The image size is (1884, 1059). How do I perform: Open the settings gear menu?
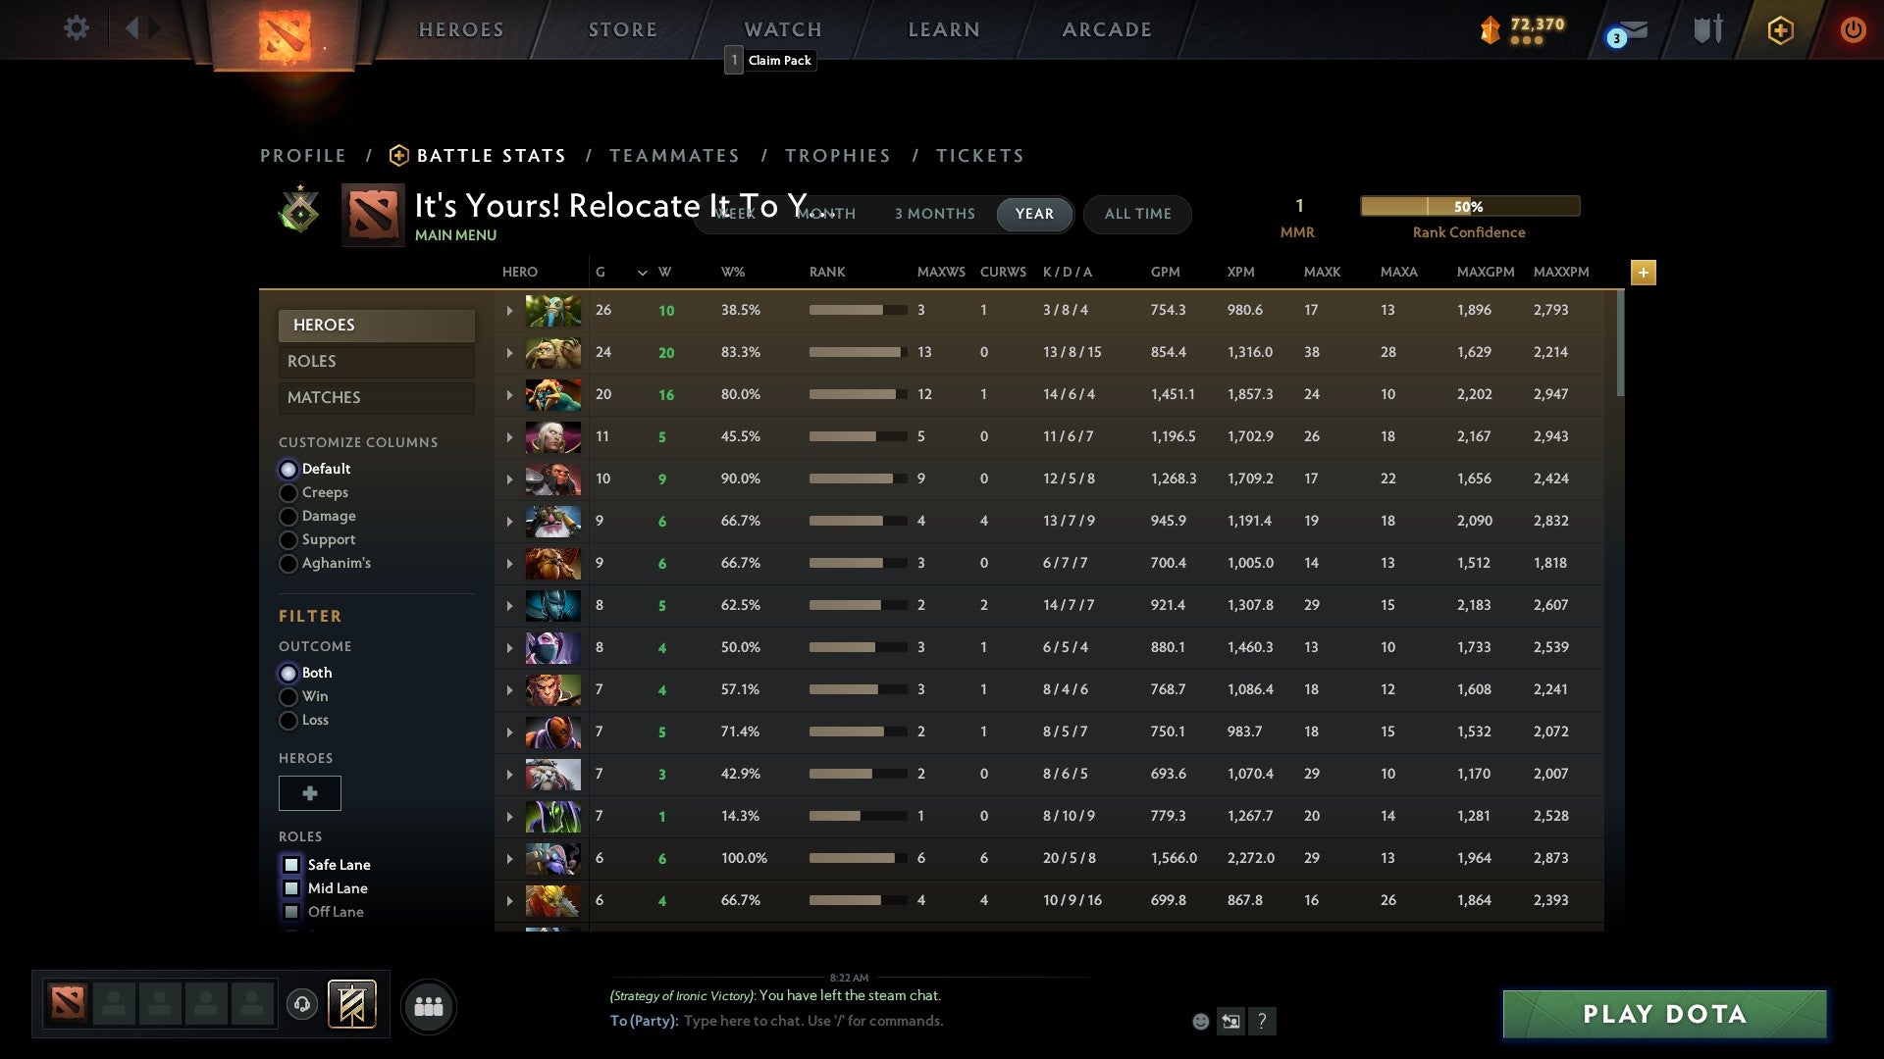(76, 28)
